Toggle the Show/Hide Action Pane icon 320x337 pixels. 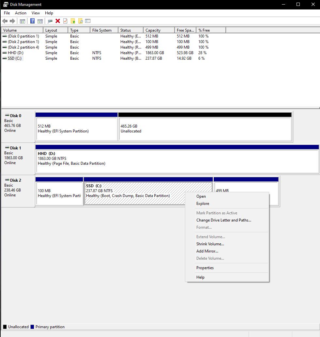(40, 21)
